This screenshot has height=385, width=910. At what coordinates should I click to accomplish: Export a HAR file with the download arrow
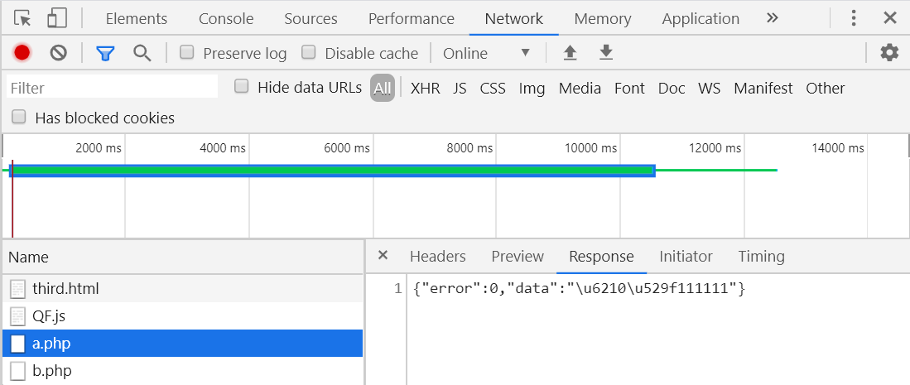pos(606,54)
